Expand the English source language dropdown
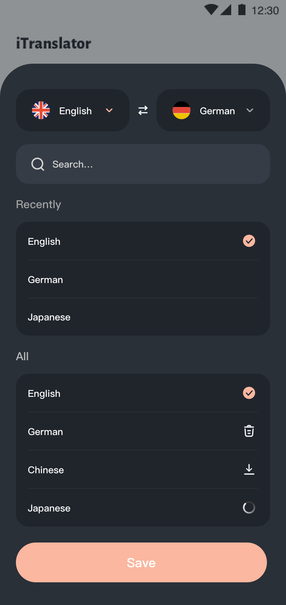The image size is (286, 605). tap(109, 110)
